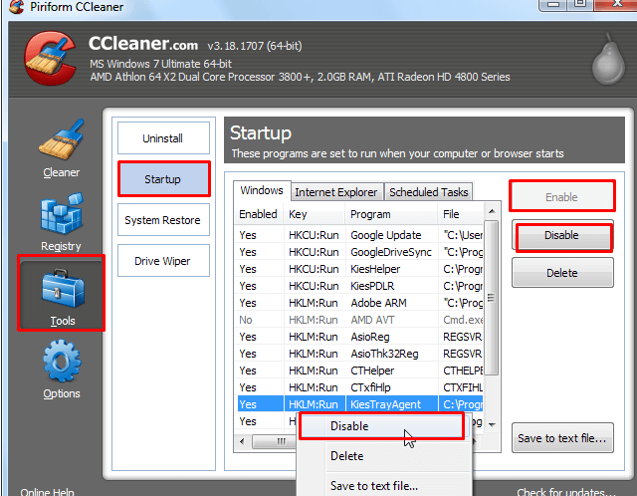Viewport: 637px width, 496px height.
Task: Select the highlighted KiesTrayAgent row
Action: click(x=359, y=404)
